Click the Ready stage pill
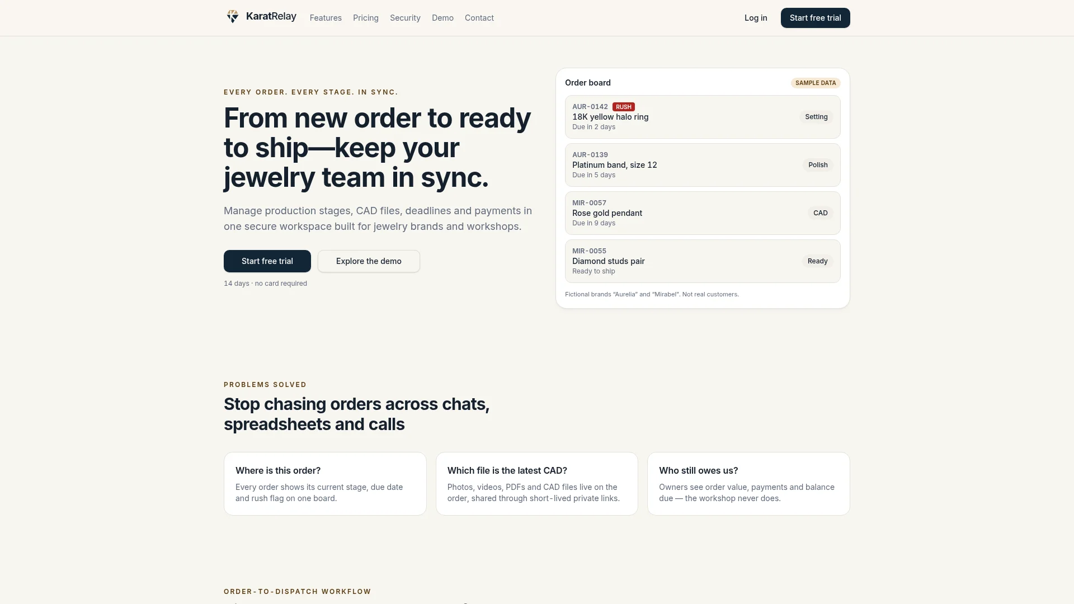Screen dimensions: 1074x604 817,261
